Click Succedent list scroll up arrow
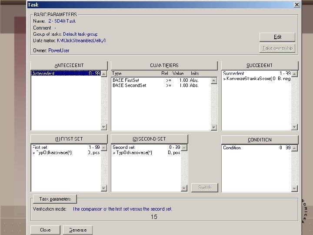313x235 pixels. [294, 74]
